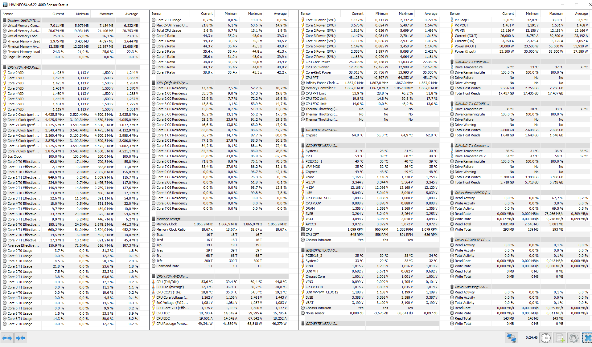The width and height of the screenshot is (592, 347).
Task: Select the Tcas timing row
Action: pyautogui.click(x=220, y=235)
